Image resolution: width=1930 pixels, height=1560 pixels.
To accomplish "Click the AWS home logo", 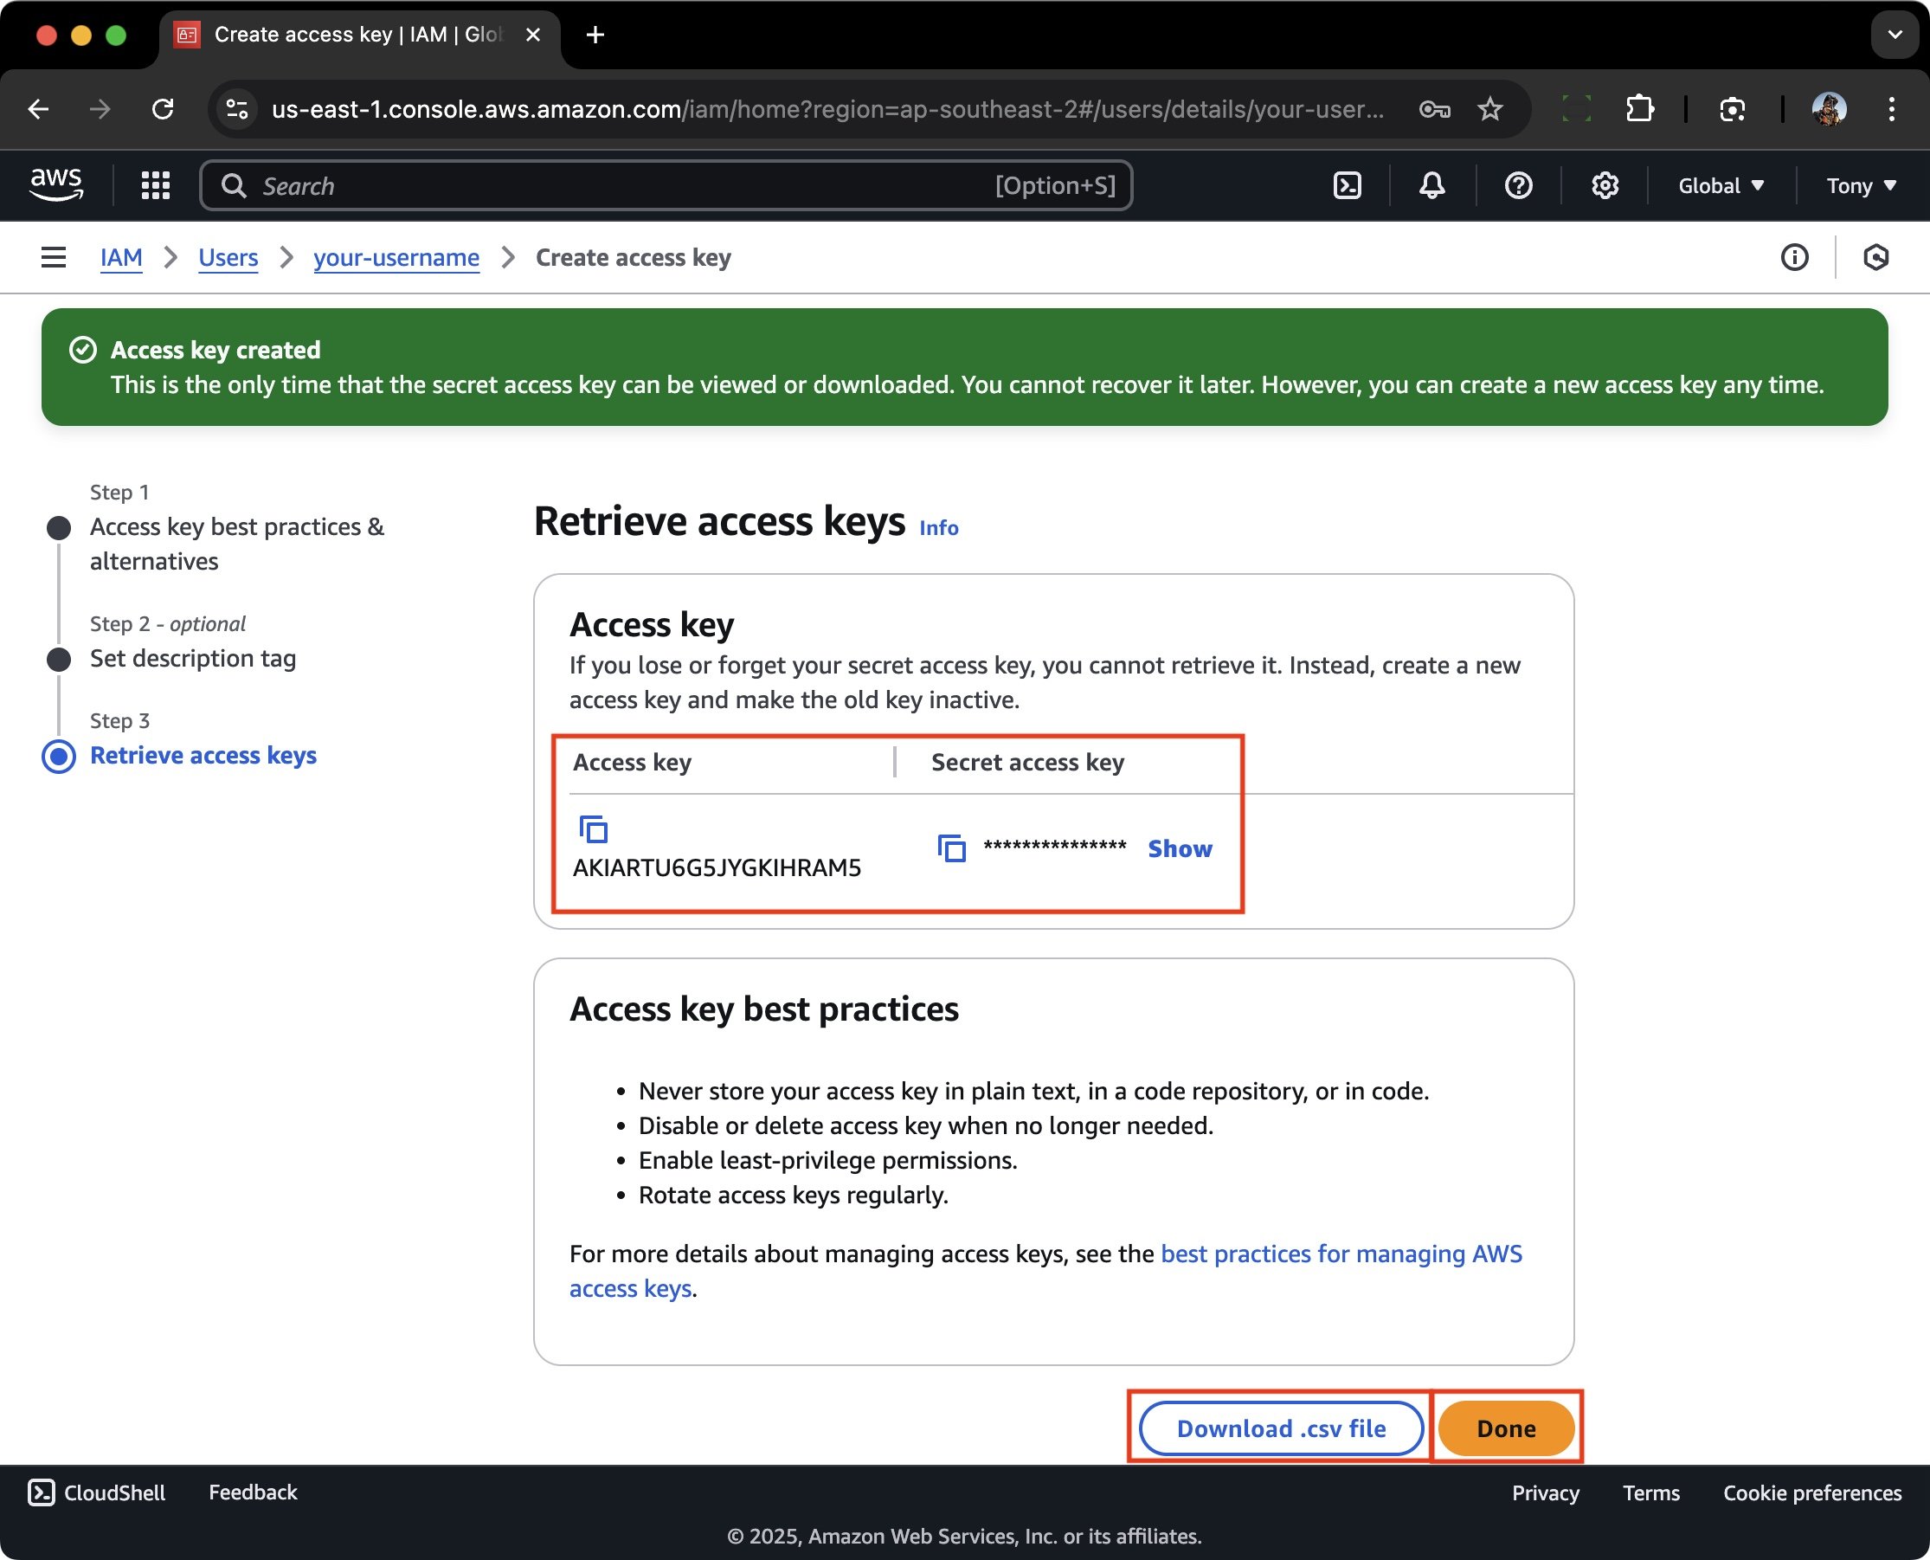I will click(x=56, y=184).
